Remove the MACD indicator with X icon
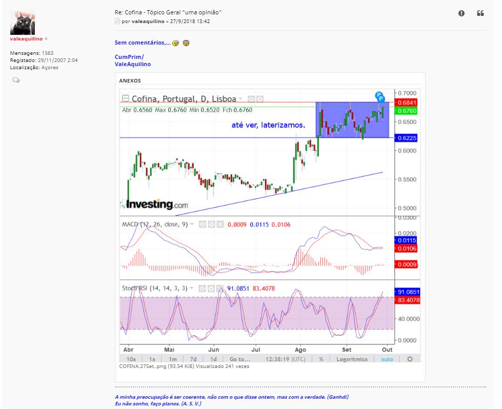502x409 pixels. click(220, 224)
